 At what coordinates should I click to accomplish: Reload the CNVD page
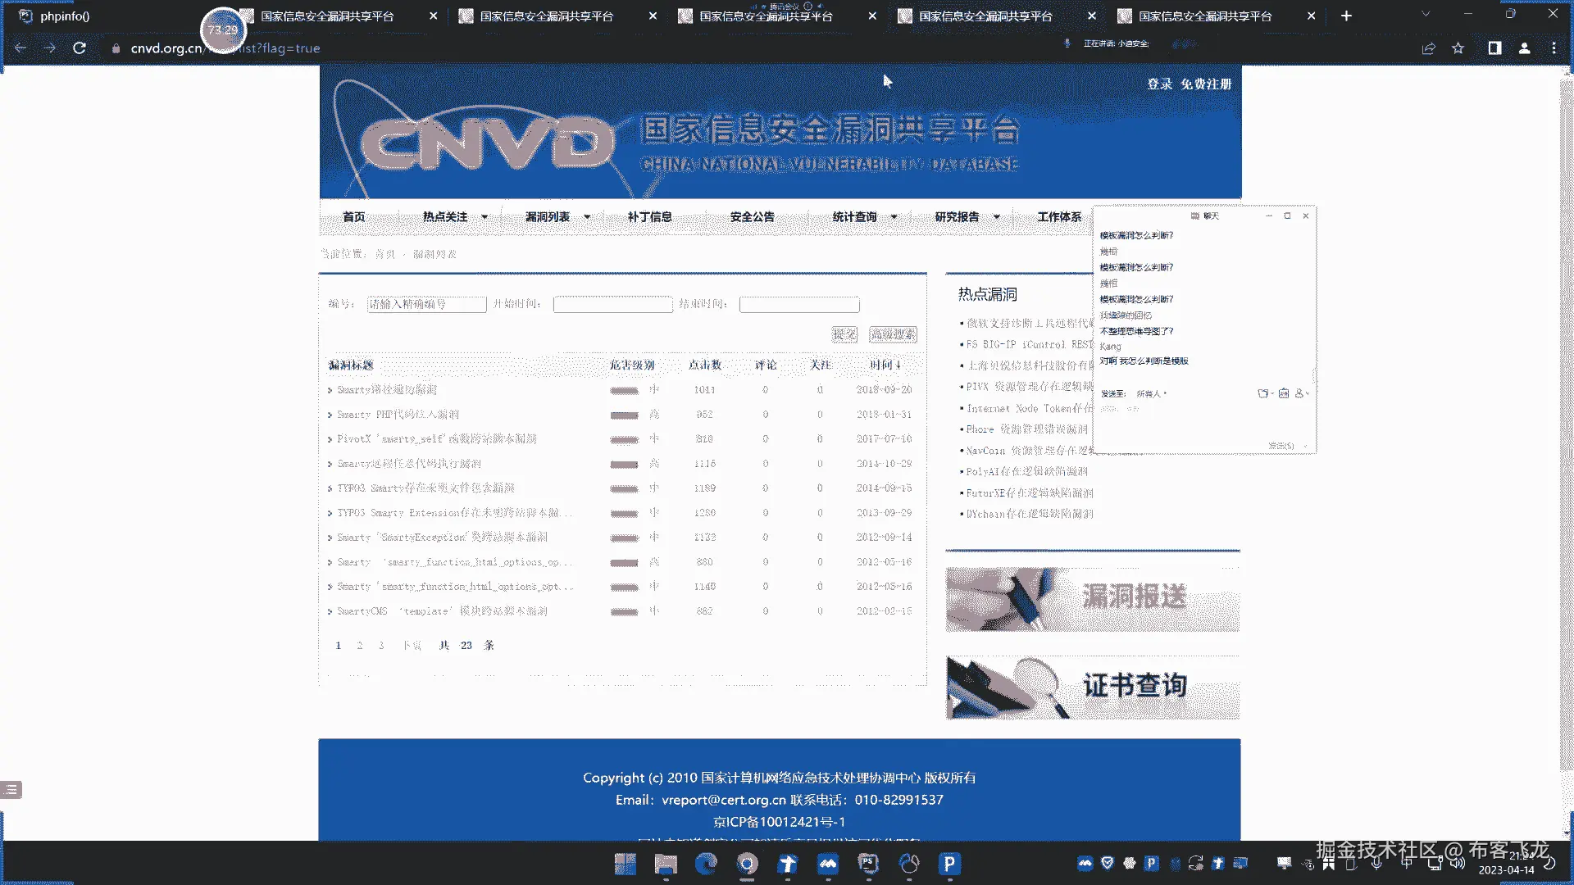(80, 48)
